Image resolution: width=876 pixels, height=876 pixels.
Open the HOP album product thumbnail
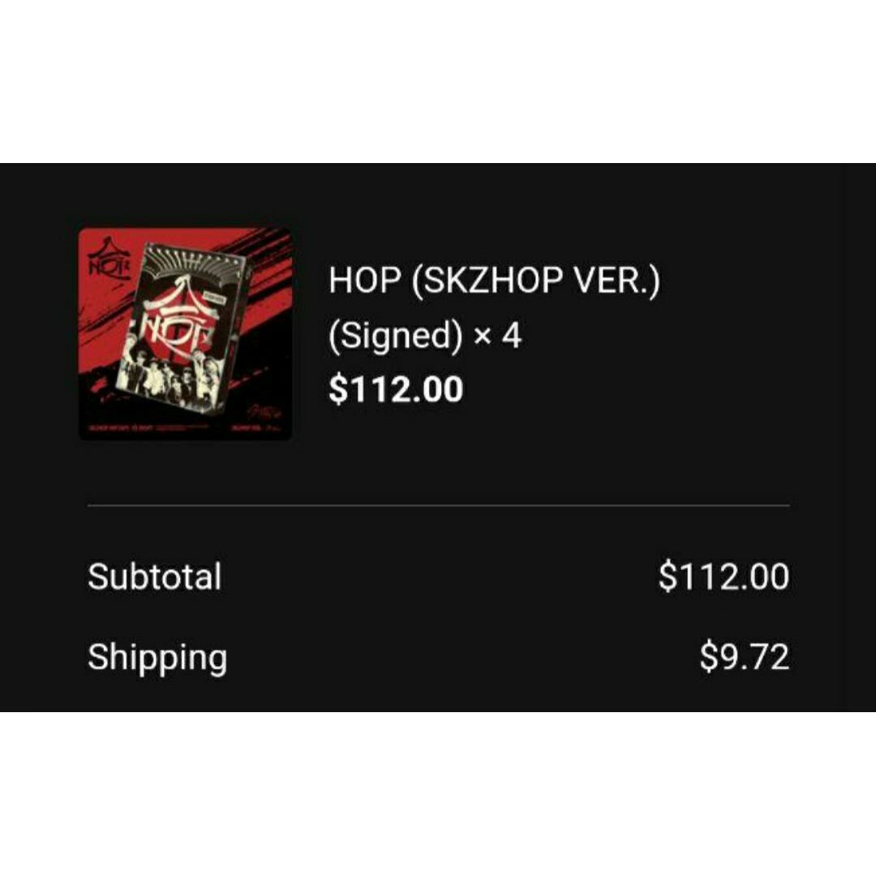click(x=185, y=333)
